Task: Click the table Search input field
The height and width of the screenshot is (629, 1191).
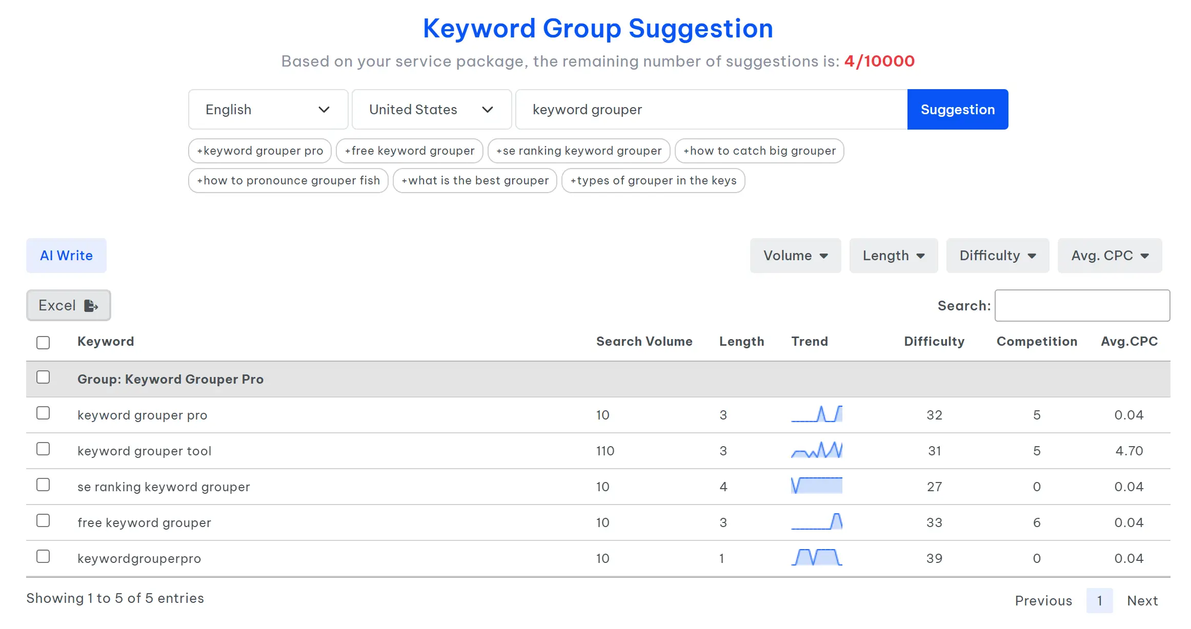Action: [1082, 306]
